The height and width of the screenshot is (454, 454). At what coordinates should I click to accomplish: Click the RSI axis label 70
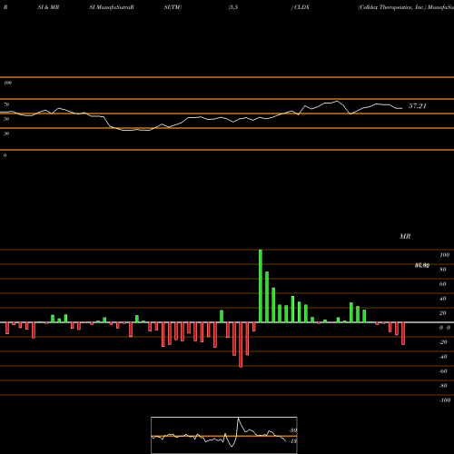[x=6, y=104]
